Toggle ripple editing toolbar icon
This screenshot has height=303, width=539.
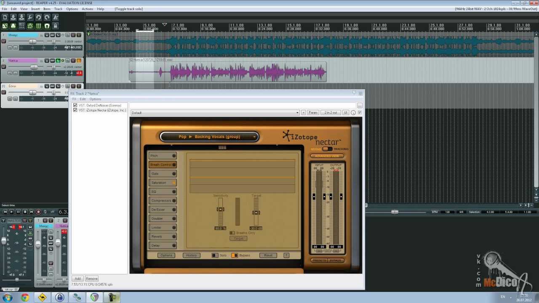(21, 26)
